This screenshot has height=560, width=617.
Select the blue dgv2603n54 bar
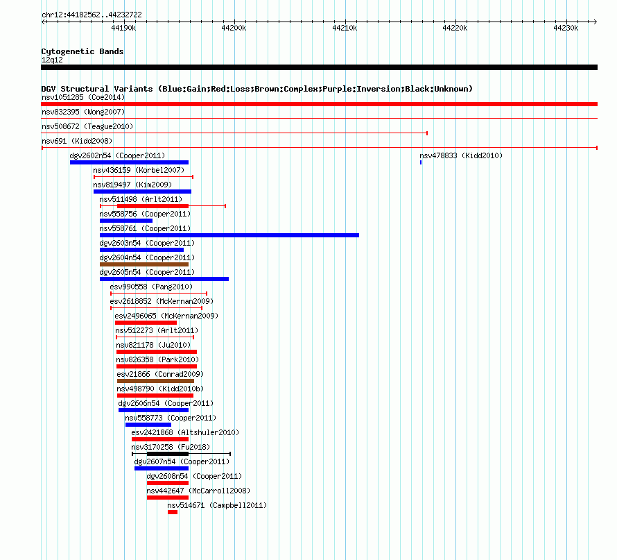[141, 250]
